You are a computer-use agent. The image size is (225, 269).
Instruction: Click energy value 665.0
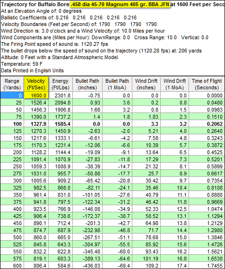click(61, 237)
